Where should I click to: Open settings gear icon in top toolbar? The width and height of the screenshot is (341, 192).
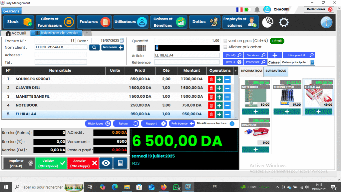coord(283,22)
